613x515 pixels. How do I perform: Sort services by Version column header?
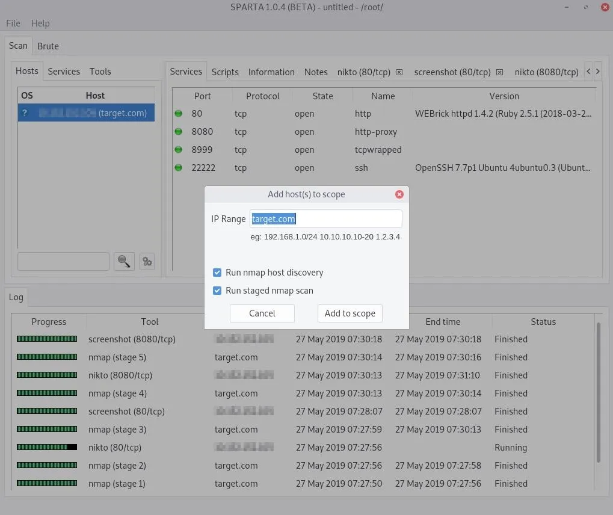[504, 96]
